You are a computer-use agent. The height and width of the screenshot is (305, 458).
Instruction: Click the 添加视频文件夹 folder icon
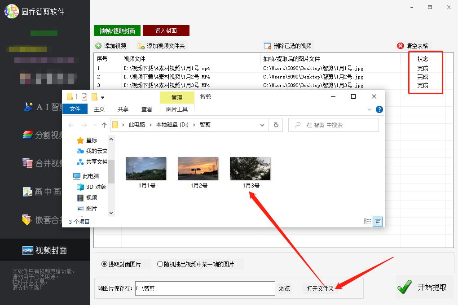pyautogui.click(x=141, y=46)
